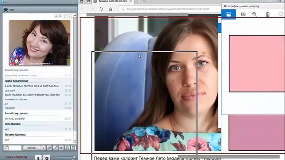Click the lock icon in chat toolbar
The height and width of the screenshot is (160, 285).
pos(67,148)
